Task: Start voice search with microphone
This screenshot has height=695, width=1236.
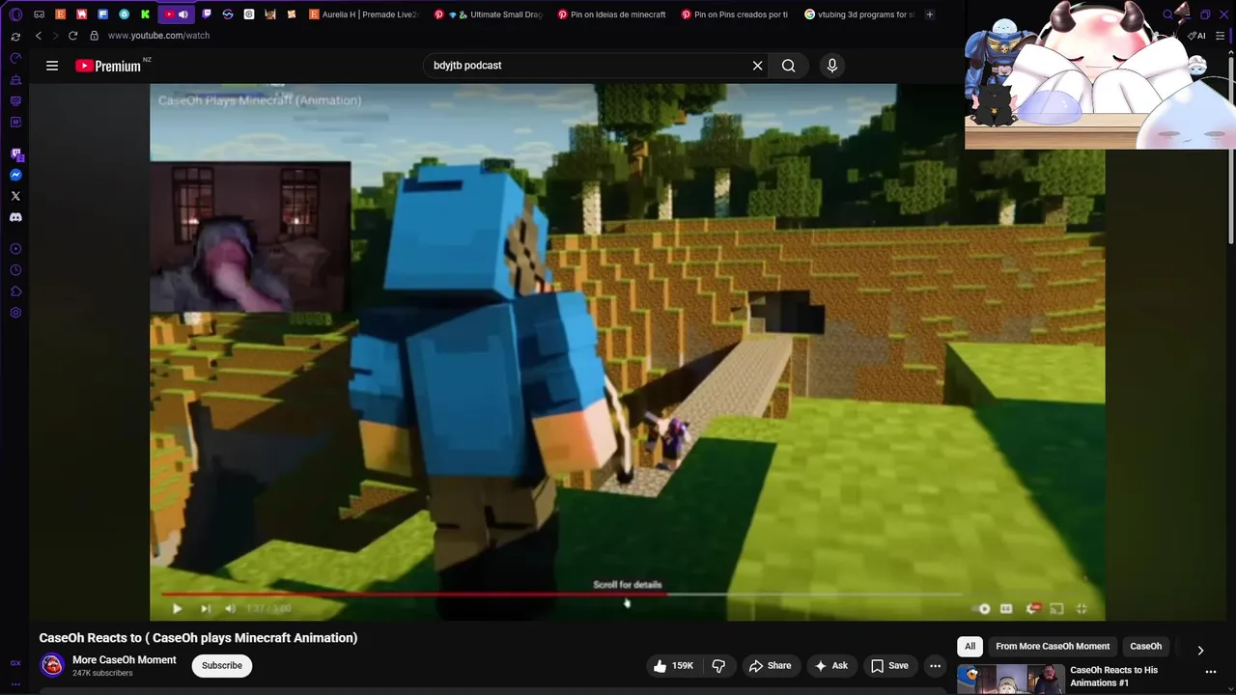Action: [x=832, y=66]
